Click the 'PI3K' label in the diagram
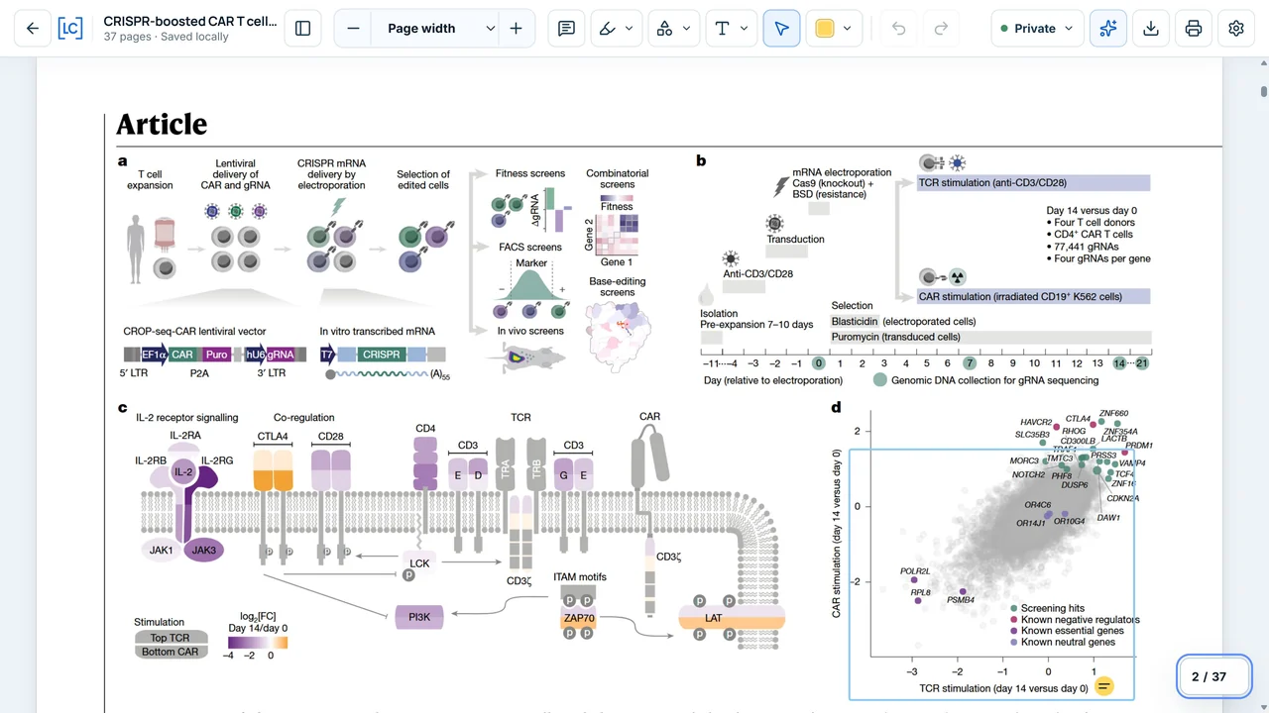Screen dimensions: 1269x713 pyautogui.click(x=419, y=617)
